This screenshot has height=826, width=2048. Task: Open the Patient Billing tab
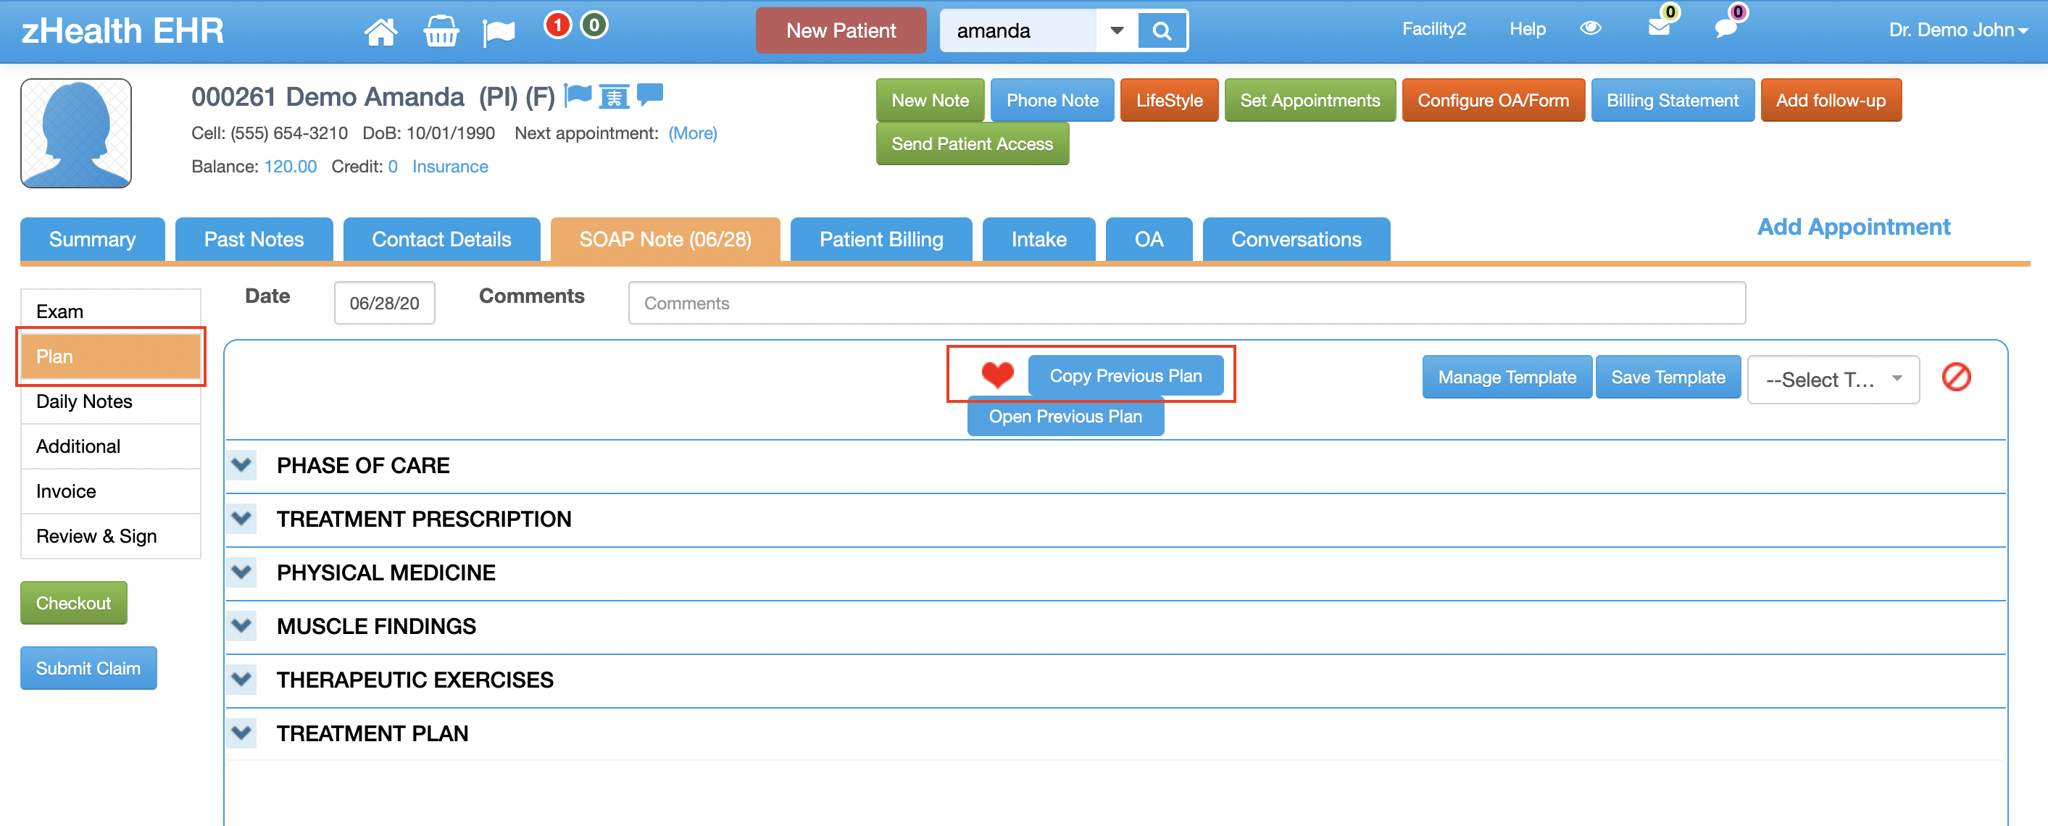(881, 239)
